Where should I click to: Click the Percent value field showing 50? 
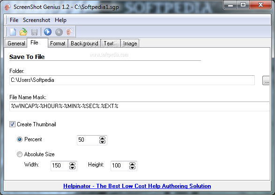click(x=88, y=140)
